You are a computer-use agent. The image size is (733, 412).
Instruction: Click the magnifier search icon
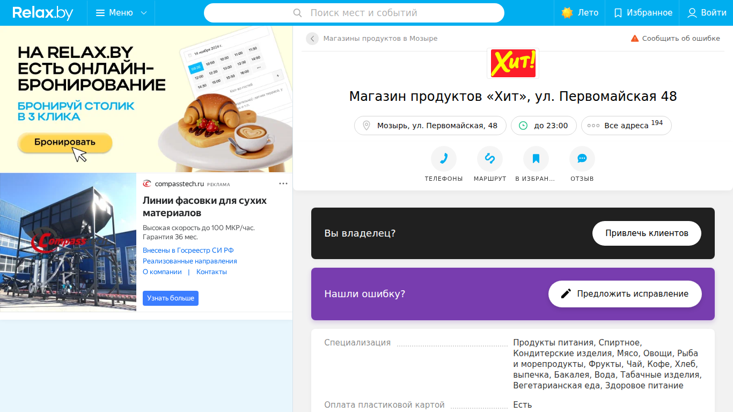(298, 13)
